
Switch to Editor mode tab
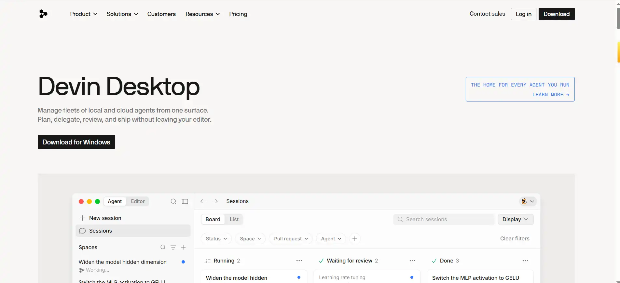[x=138, y=201]
